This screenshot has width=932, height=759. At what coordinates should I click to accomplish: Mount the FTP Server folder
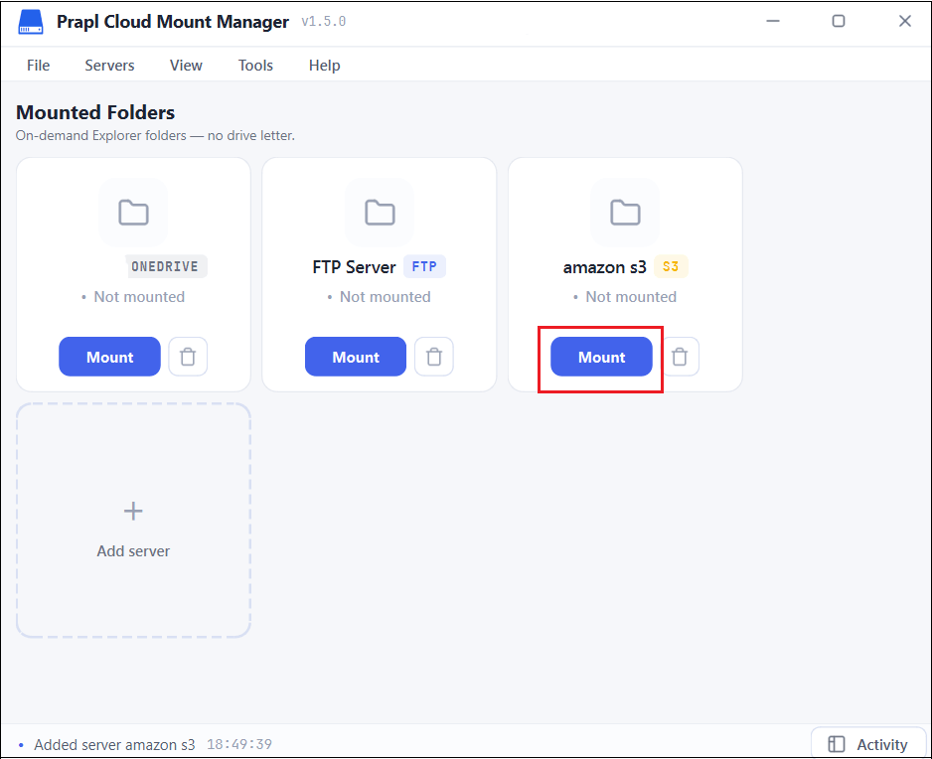pos(356,357)
